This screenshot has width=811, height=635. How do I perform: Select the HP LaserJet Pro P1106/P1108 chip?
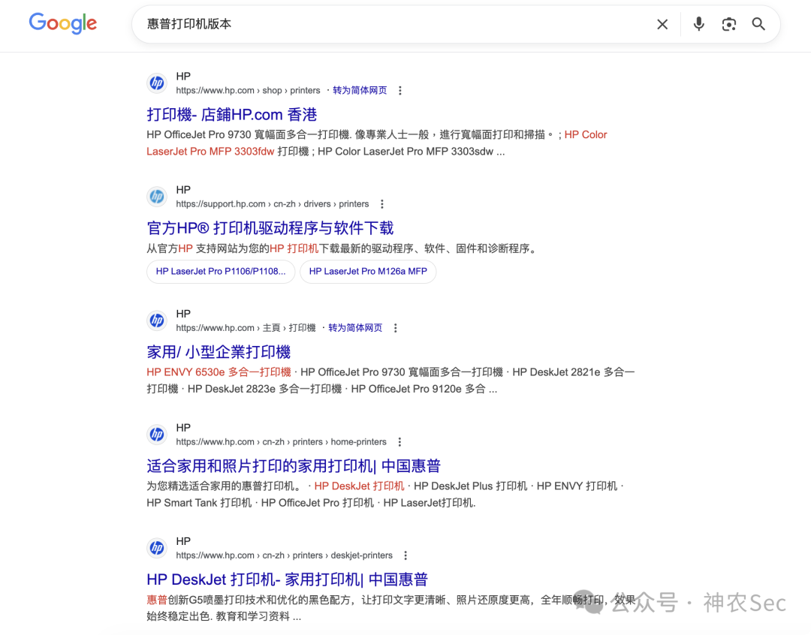[220, 272]
